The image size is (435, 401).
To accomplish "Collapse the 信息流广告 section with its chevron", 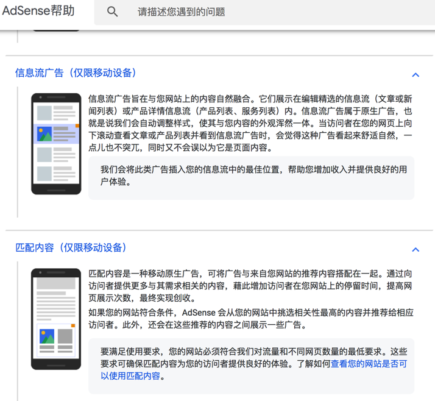I will 416,74.
